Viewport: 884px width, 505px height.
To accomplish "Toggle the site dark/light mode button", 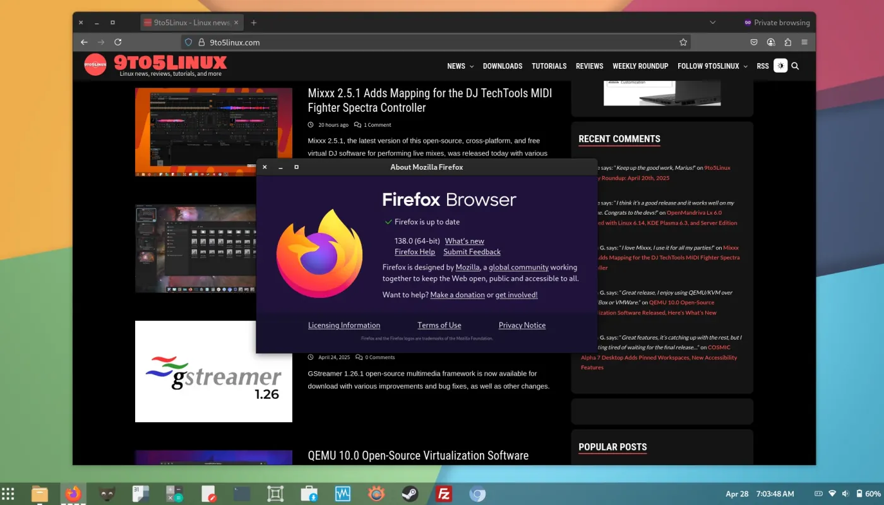I will [x=780, y=66].
